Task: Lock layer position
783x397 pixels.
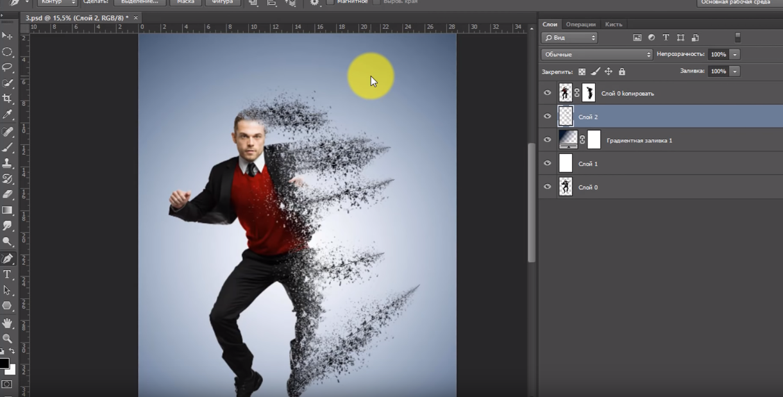Action: point(609,72)
